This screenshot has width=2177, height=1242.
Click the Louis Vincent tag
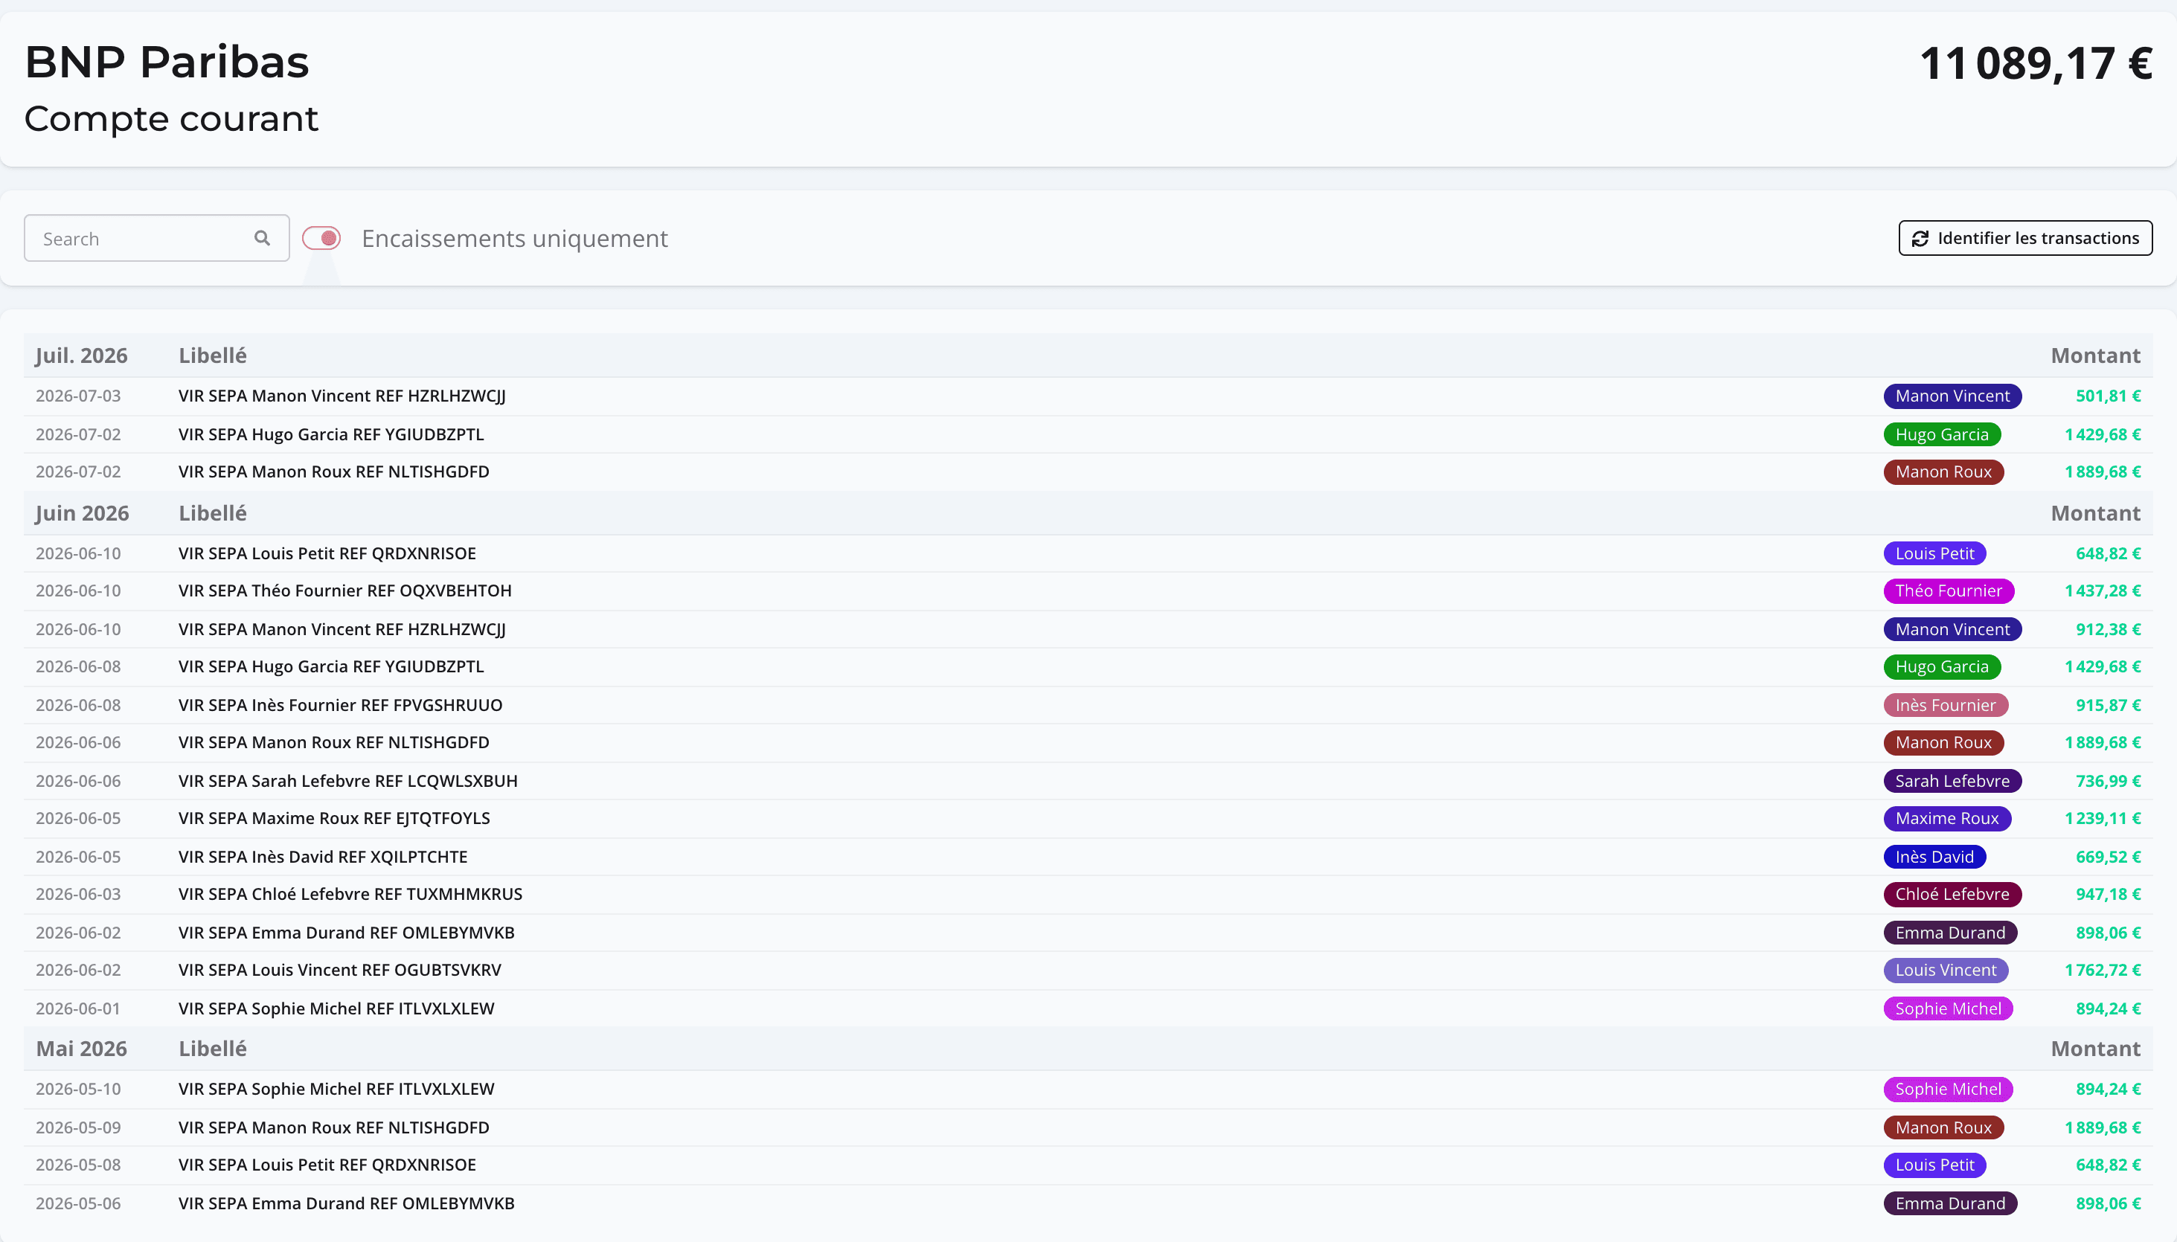coord(1945,971)
